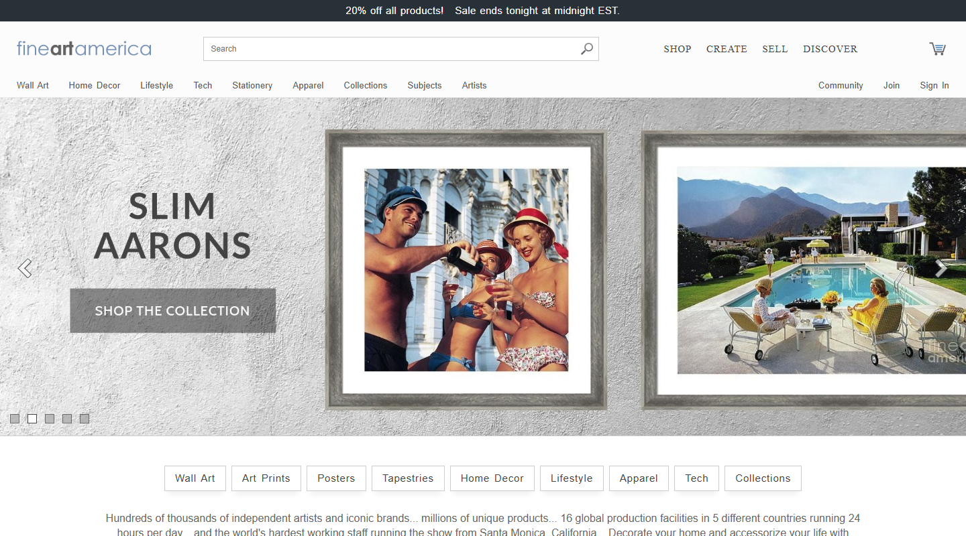Viewport: 966px width, 536px height.
Task: Click the fineartamerica logo
Action: point(84,48)
